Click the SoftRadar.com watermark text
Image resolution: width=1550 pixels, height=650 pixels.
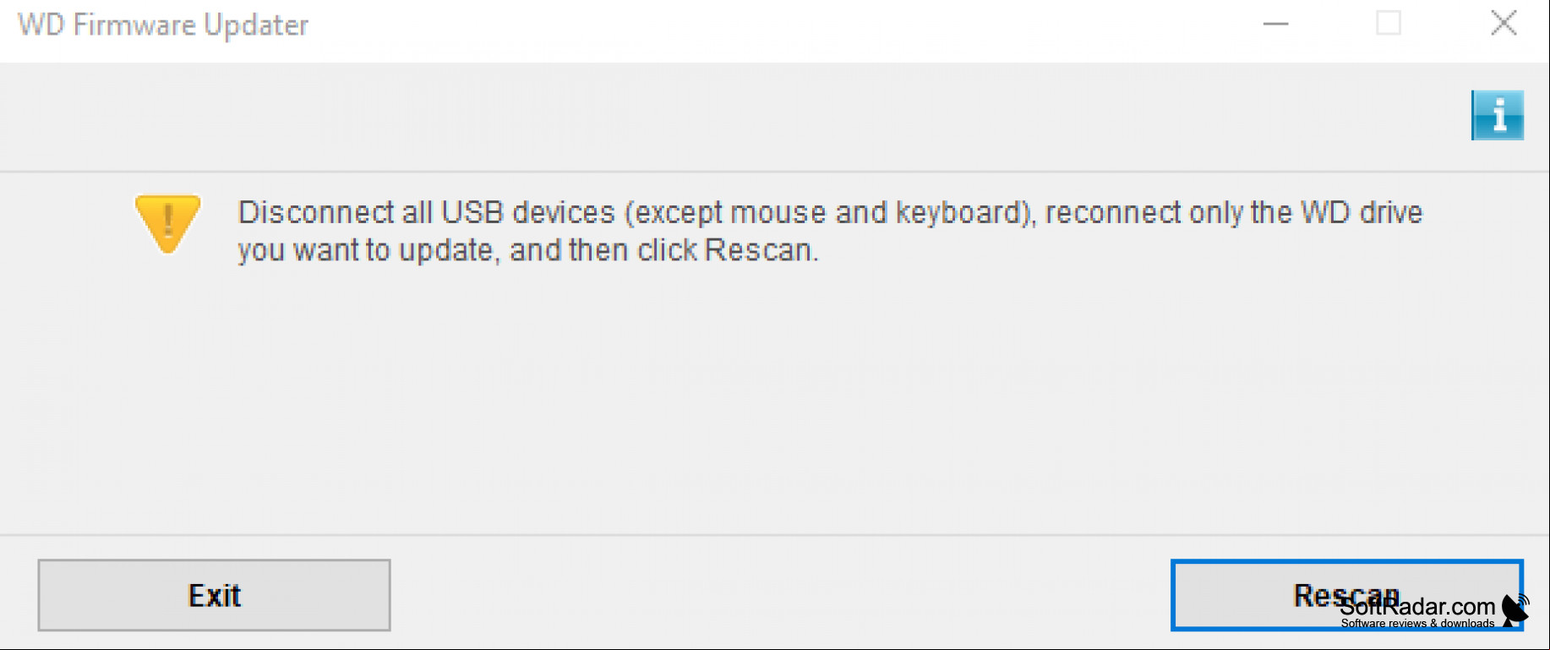click(1417, 607)
